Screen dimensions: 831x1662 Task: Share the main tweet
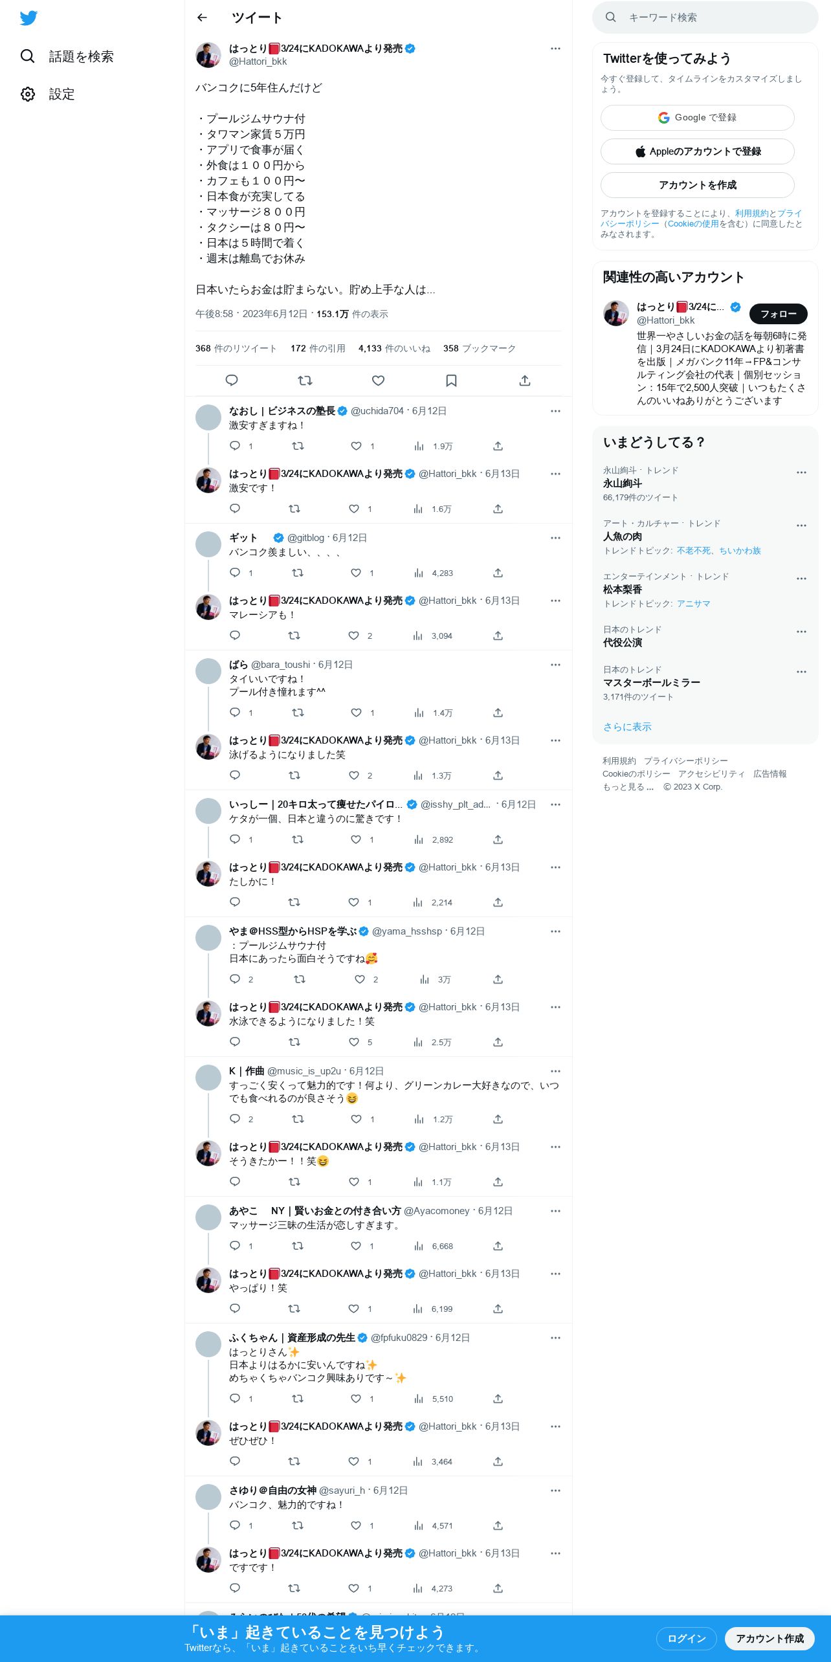(x=525, y=381)
